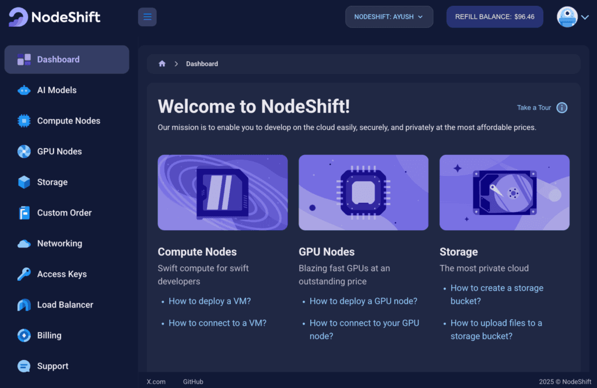597x388 pixels.
Task: Toggle the hamburger sidebar menu button
Action: (148, 17)
